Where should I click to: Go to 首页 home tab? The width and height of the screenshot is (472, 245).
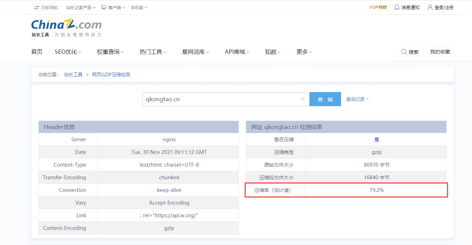37,52
